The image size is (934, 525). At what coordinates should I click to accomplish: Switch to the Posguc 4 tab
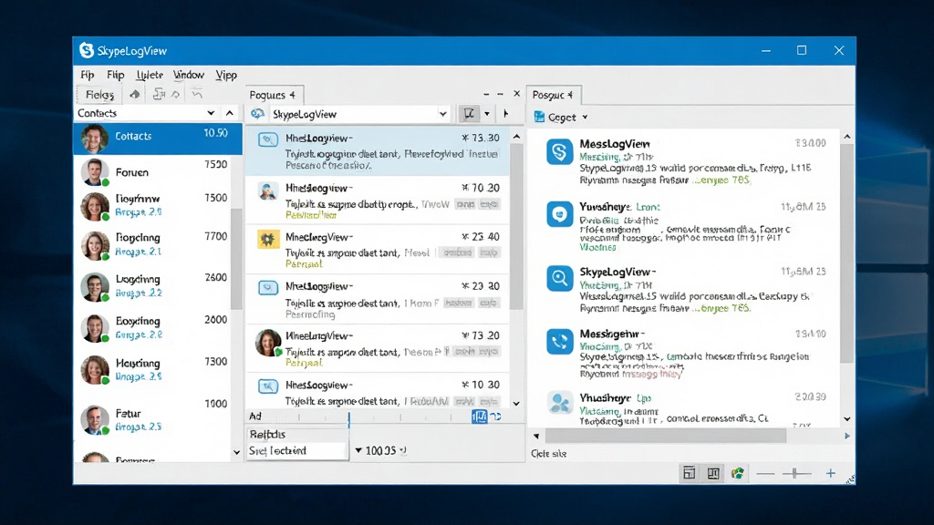pyautogui.click(x=554, y=95)
